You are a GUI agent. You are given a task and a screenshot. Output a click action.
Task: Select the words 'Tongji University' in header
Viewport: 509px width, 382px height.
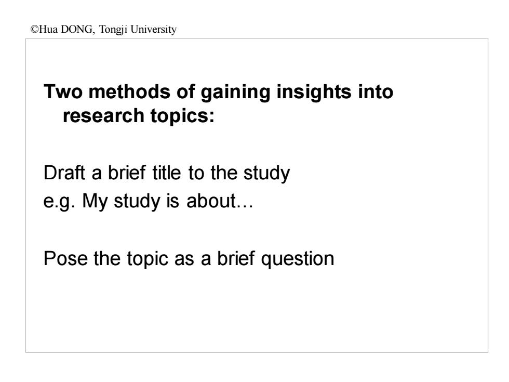(x=138, y=30)
